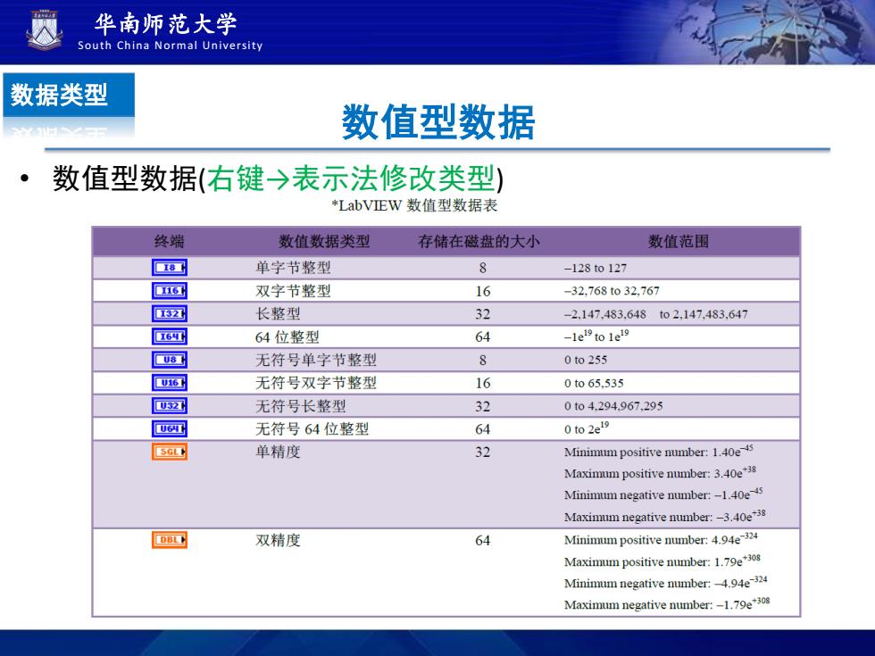Click the I8 terminal icon
This screenshot has width=875, height=656.
coord(170,268)
